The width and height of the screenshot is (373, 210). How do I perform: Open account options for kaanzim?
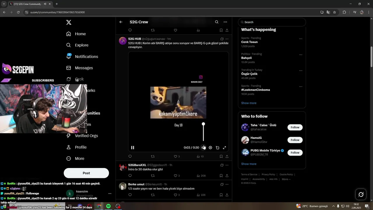point(110,194)
